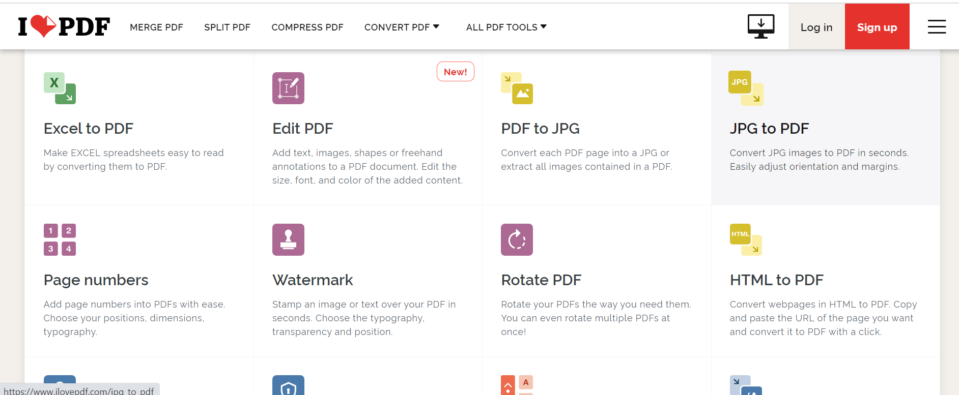Expand the All PDF Tools dropdown
The width and height of the screenshot is (959, 395).
(x=506, y=27)
